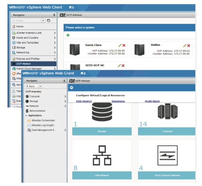Click the recent history clock icon
The width and height of the screenshot is (202, 186).
[x=49, y=21]
